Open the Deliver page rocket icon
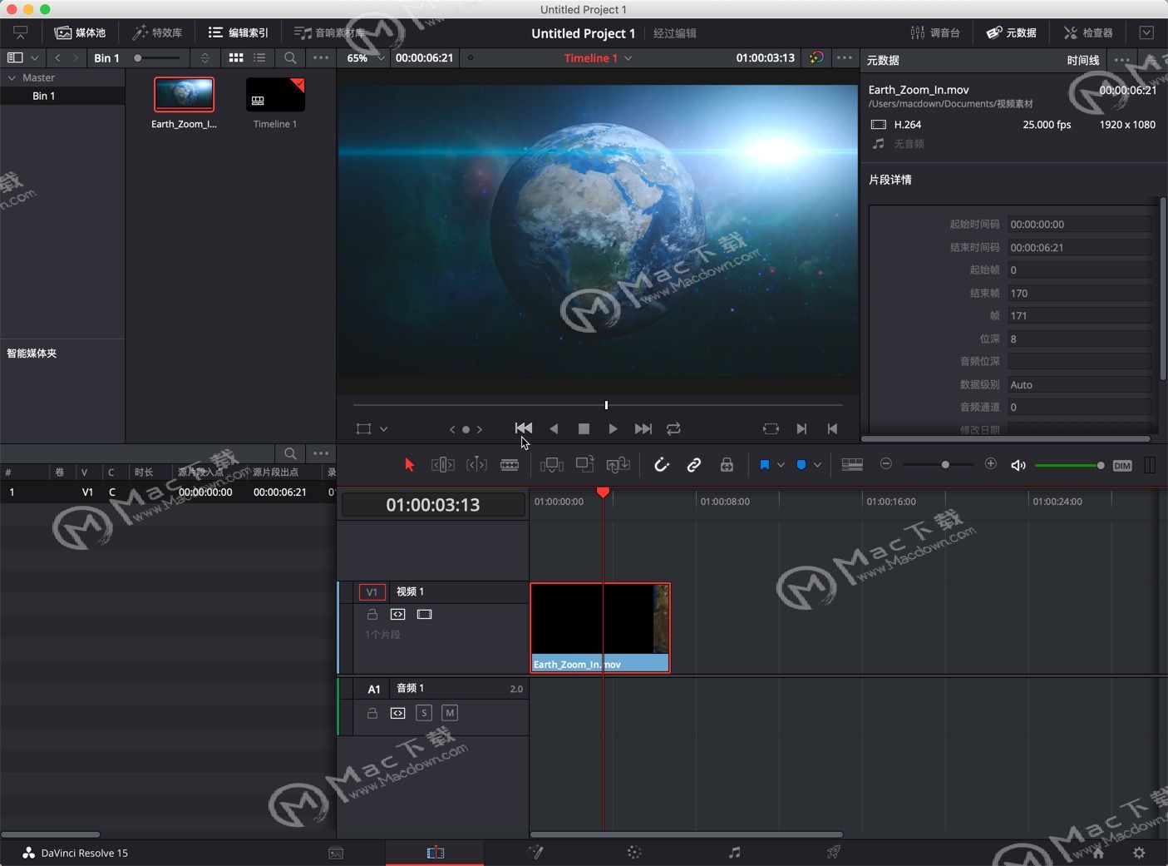1168x866 pixels. click(x=833, y=852)
